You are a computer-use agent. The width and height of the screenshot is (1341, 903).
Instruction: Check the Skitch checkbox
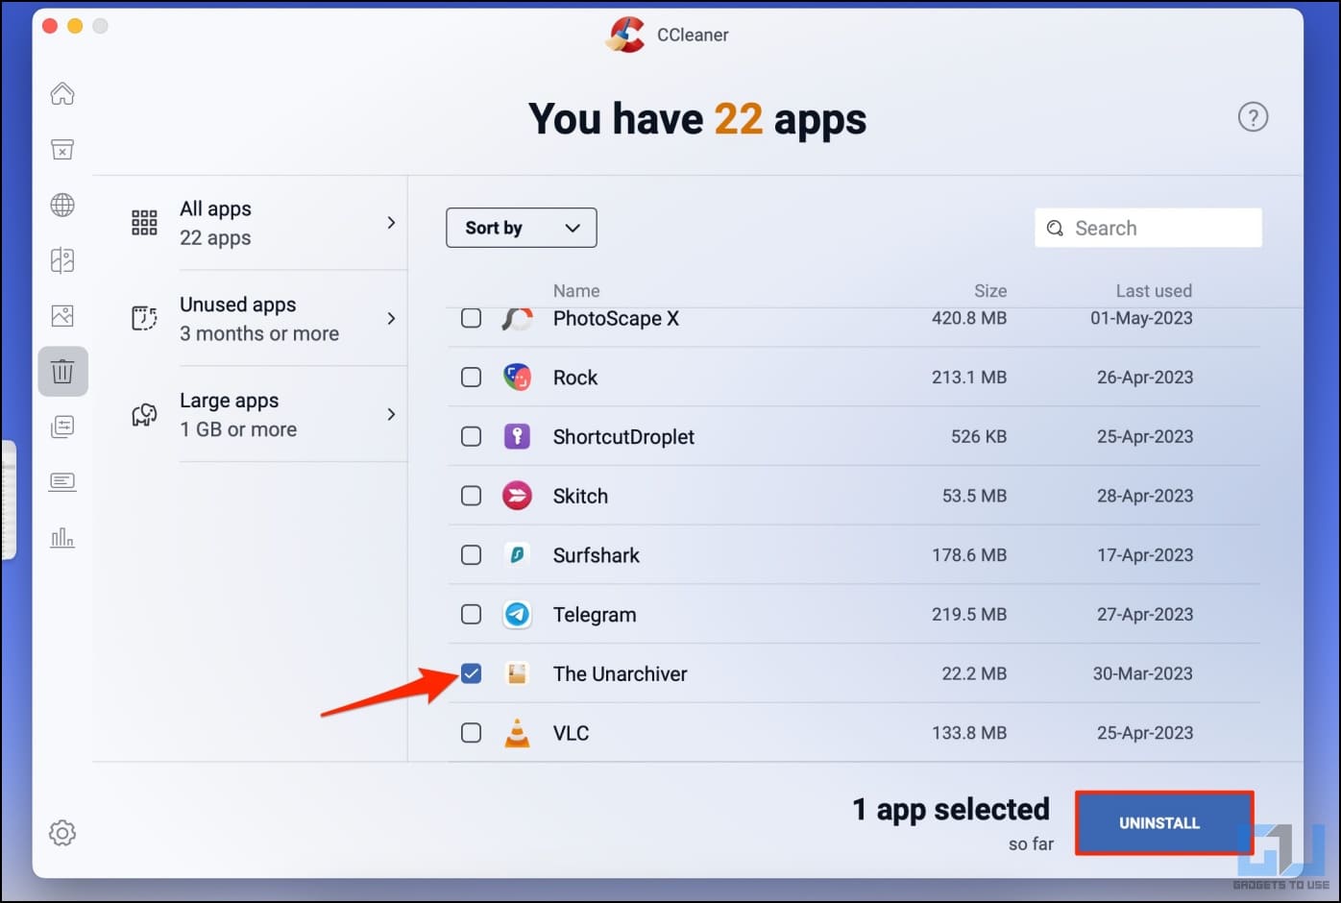[471, 496]
